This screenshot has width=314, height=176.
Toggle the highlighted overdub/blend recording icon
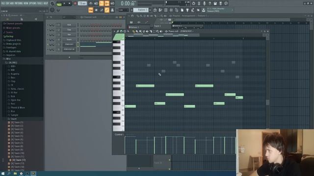tap(107, 3)
